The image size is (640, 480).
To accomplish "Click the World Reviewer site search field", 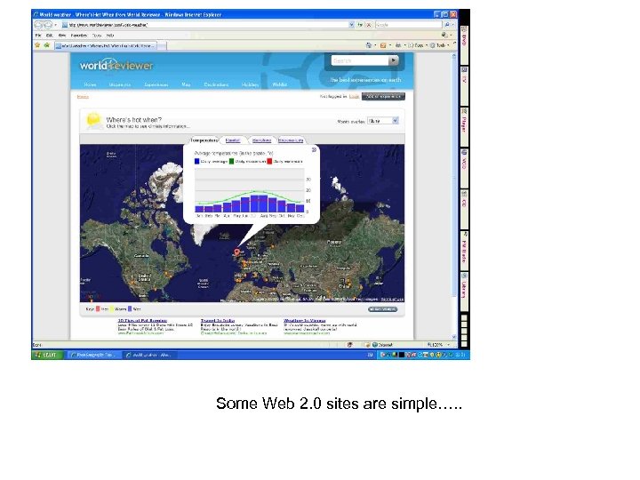I will [x=360, y=60].
